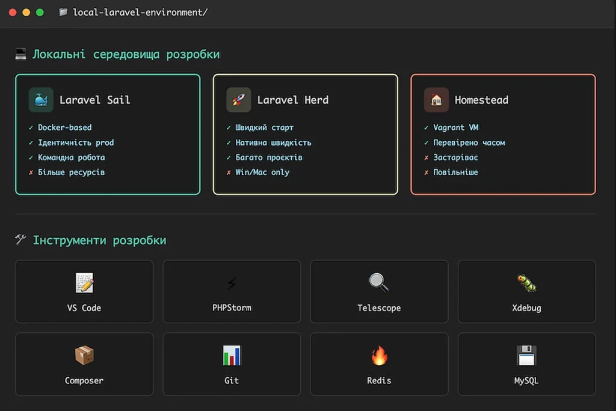
Task: Click the Інструменти розробки section heading
Action: [x=98, y=239]
